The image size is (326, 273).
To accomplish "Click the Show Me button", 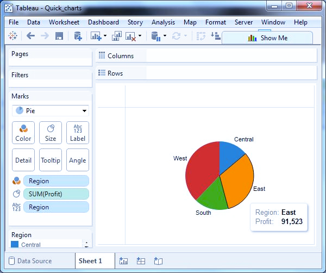I will [x=267, y=38].
